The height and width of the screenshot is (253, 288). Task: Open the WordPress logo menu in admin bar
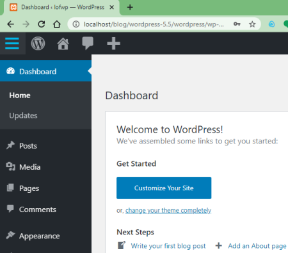click(38, 44)
